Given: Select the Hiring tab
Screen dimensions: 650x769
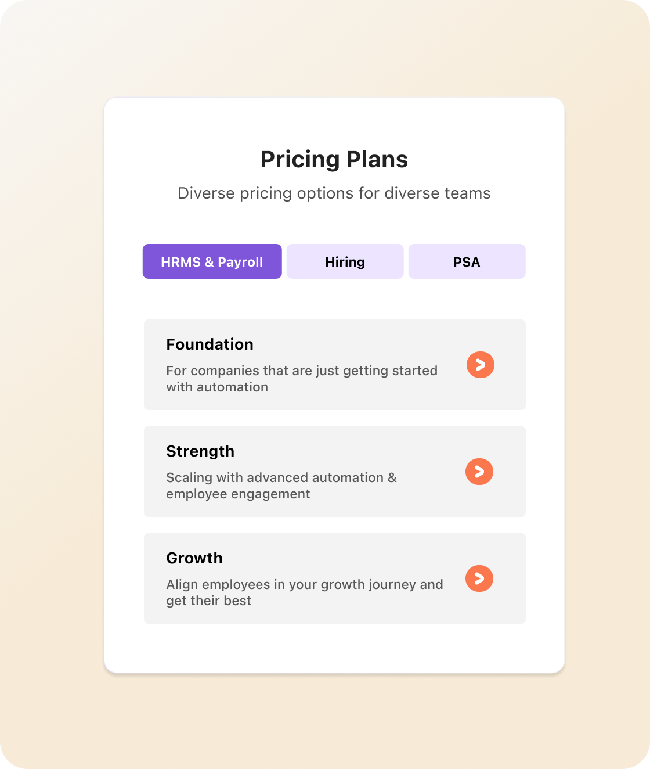Looking at the screenshot, I should point(345,261).
